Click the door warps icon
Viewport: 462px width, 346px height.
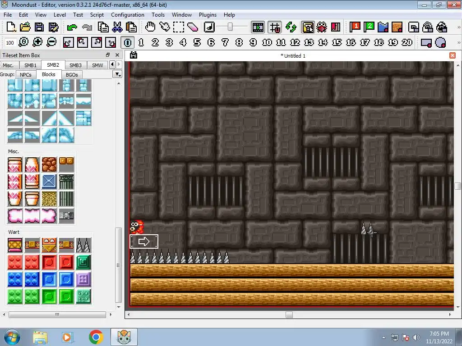pyautogui.click(x=336, y=27)
